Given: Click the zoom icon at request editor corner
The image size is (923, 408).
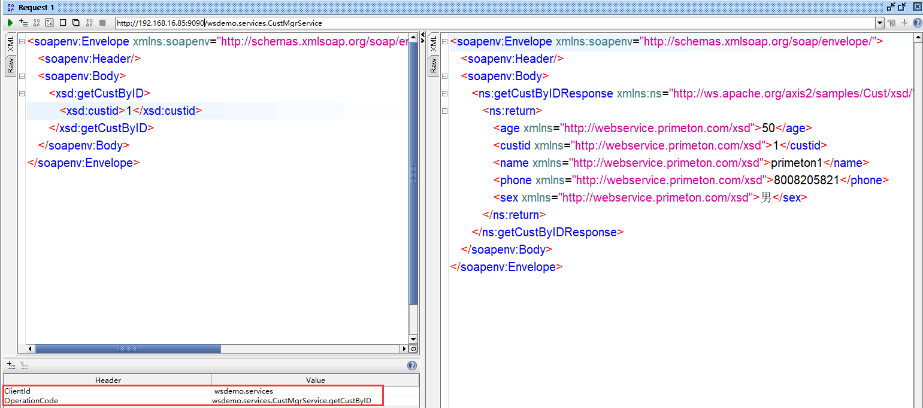Looking at the screenshot, I should [413, 349].
